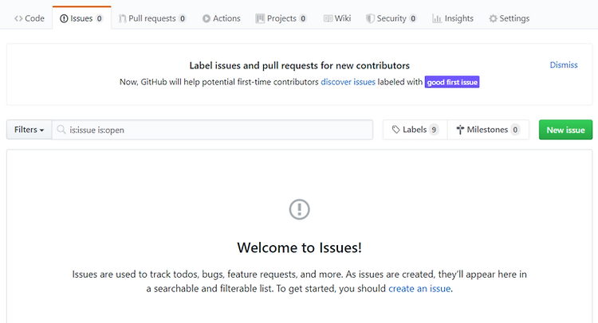
Task: Expand the Filters dropdown
Action: click(29, 130)
